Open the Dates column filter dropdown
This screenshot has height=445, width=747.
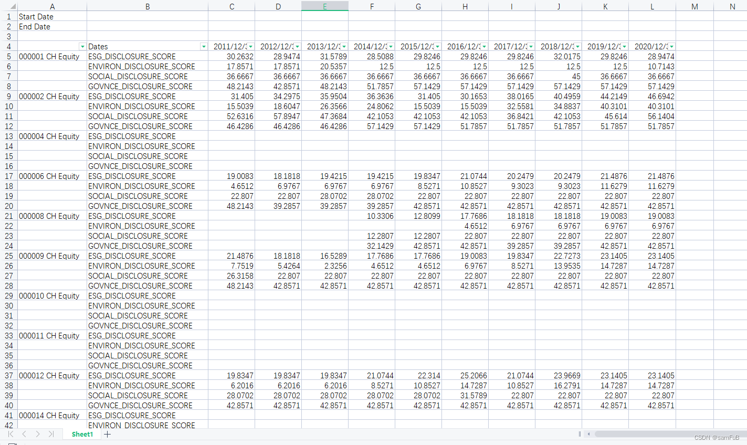pos(204,47)
